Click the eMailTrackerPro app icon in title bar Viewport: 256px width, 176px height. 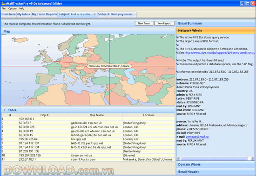(x=3, y=3)
